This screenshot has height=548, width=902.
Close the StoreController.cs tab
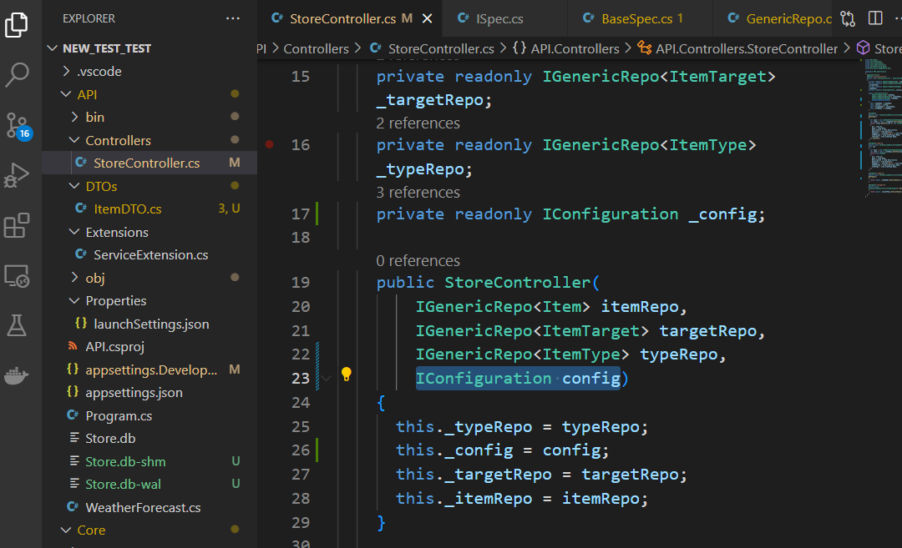coord(428,18)
